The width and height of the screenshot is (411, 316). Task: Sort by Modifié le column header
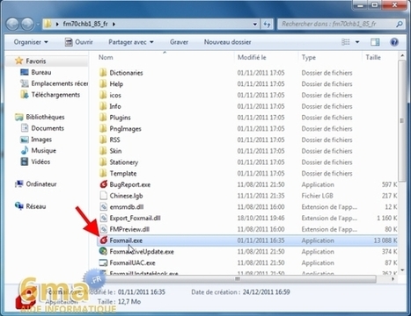tap(252, 57)
